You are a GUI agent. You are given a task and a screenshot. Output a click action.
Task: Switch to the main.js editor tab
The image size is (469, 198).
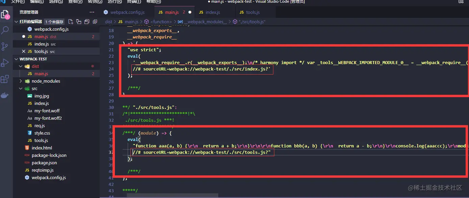(174, 12)
